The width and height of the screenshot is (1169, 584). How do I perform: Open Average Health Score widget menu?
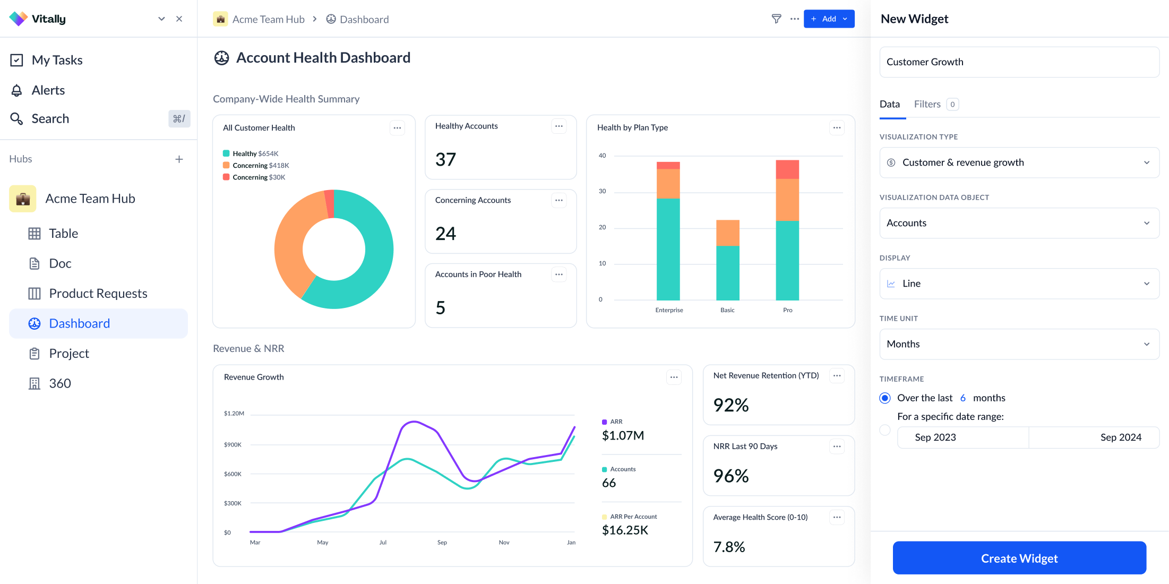[x=837, y=517]
